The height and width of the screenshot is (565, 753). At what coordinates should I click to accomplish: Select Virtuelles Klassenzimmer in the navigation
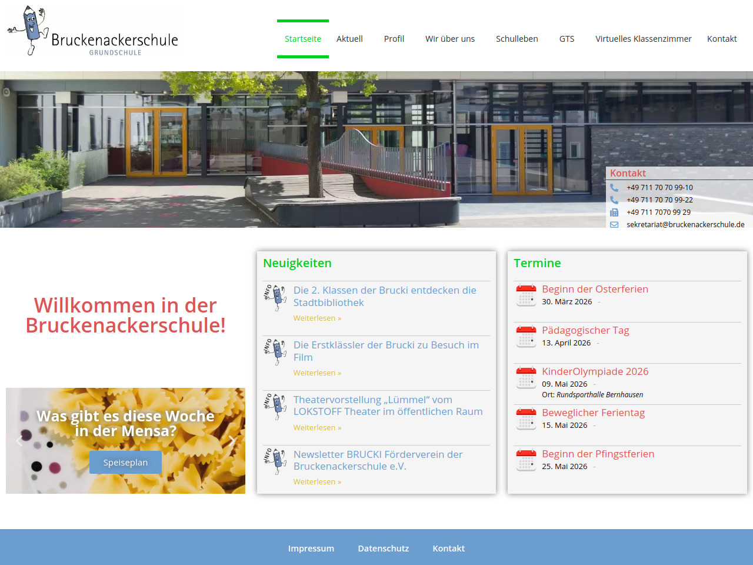pyautogui.click(x=643, y=39)
